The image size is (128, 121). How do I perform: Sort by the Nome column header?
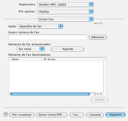coord(25,59)
